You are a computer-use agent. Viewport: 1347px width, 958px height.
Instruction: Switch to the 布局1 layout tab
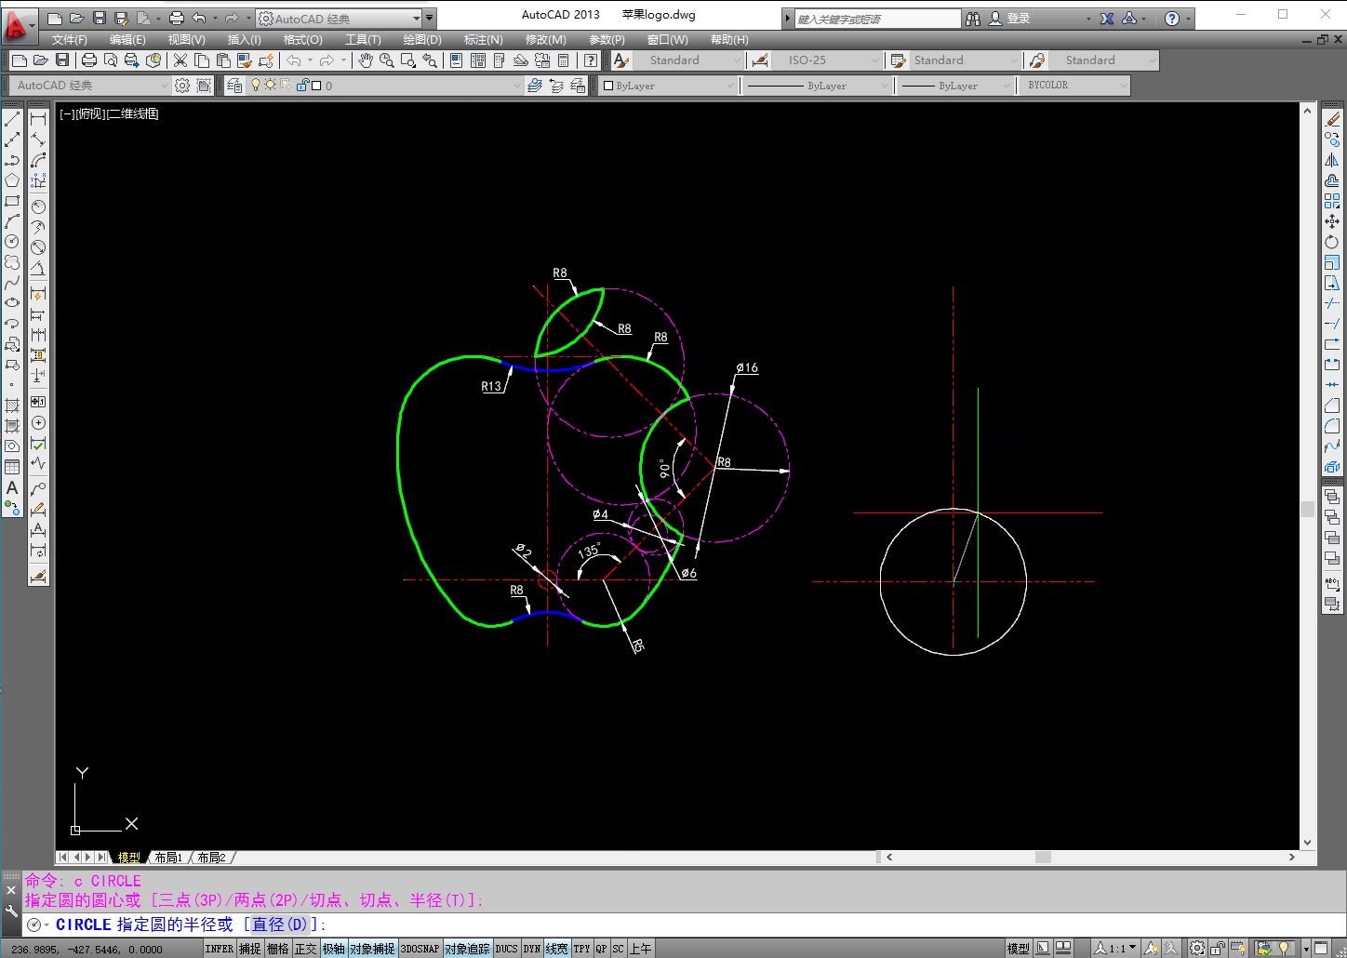(x=168, y=858)
